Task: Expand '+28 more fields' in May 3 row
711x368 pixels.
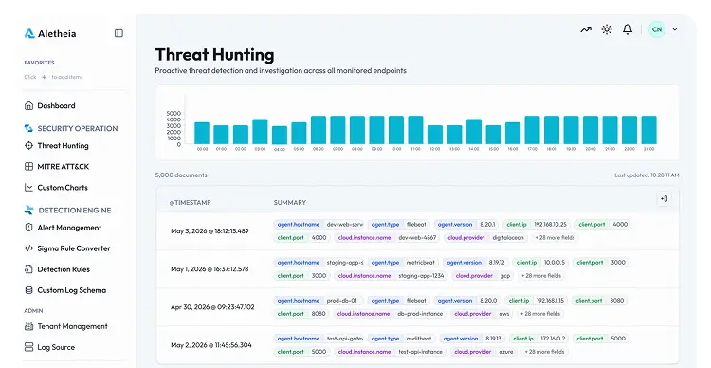Action: 555,238
